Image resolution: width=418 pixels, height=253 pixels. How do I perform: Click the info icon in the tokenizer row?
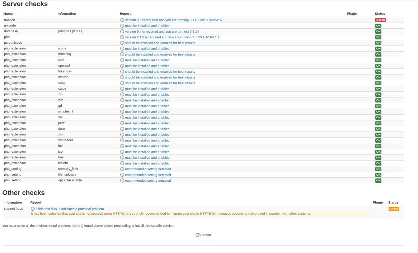click(x=122, y=72)
